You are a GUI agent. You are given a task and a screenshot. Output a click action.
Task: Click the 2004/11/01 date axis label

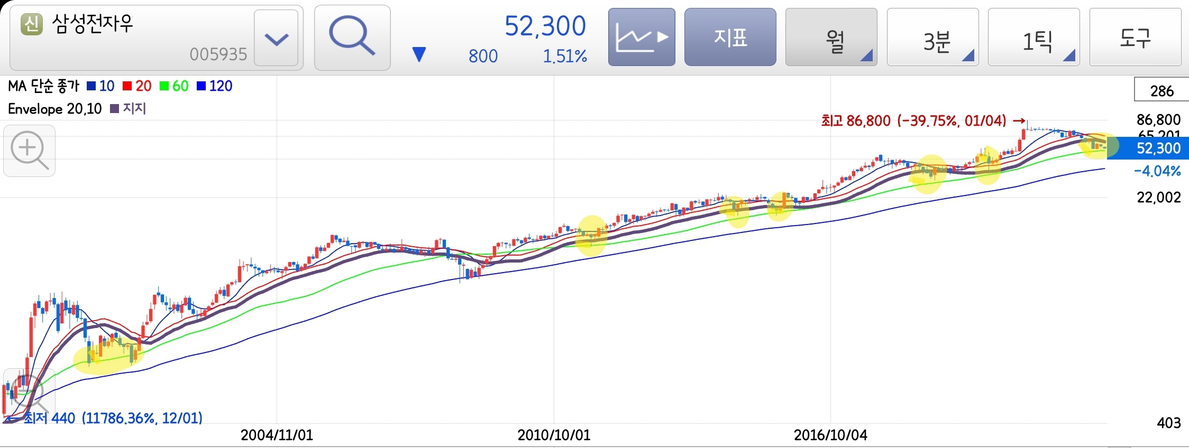coord(277,435)
